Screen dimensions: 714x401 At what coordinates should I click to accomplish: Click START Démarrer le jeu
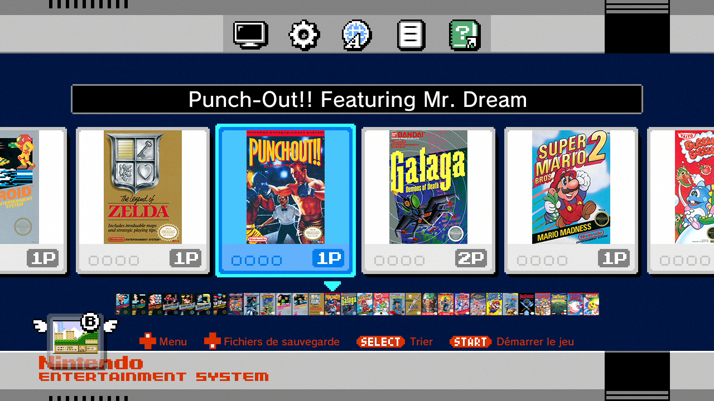tap(512, 341)
